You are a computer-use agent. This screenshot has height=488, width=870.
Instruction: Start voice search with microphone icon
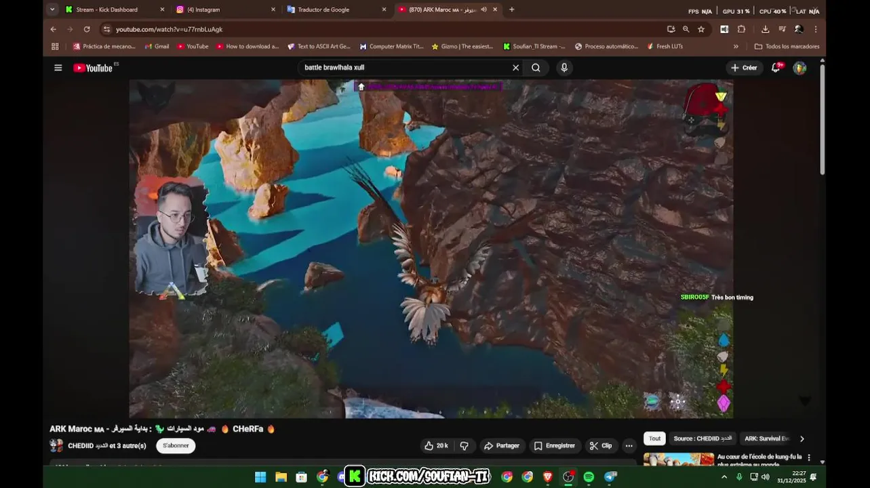[564, 68]
